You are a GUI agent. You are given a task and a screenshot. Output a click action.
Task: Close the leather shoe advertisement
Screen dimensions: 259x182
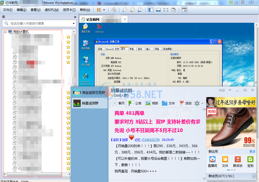tap(253, 111)
